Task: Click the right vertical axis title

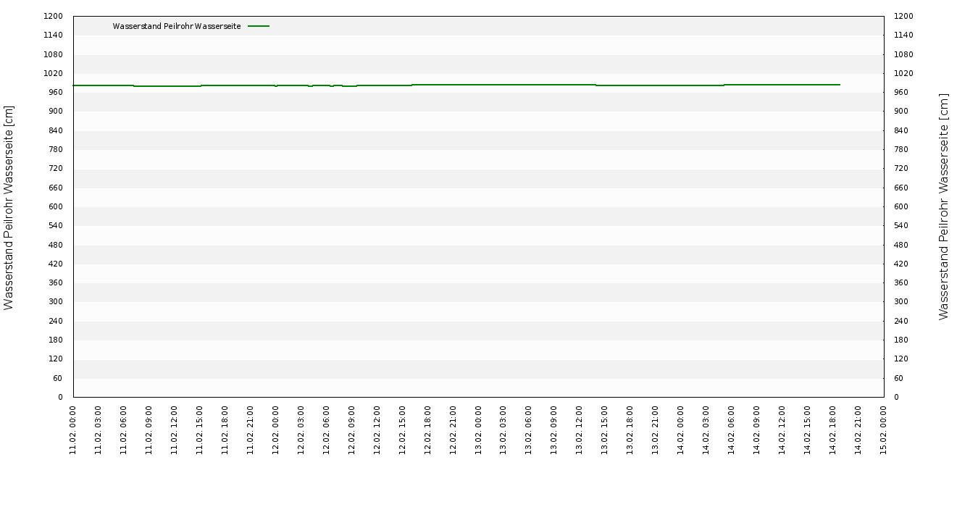Action: coord(943,207)
